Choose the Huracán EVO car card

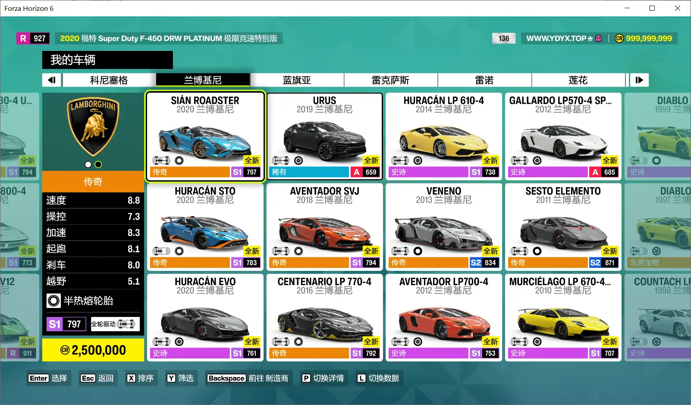point(205,317)
